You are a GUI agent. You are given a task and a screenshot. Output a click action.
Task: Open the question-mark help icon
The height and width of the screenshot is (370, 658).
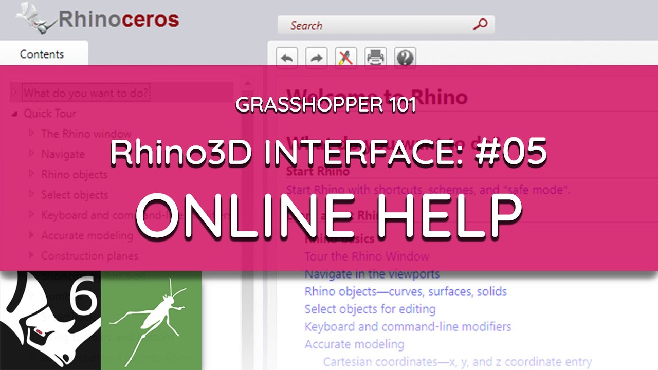coord(405,58)
